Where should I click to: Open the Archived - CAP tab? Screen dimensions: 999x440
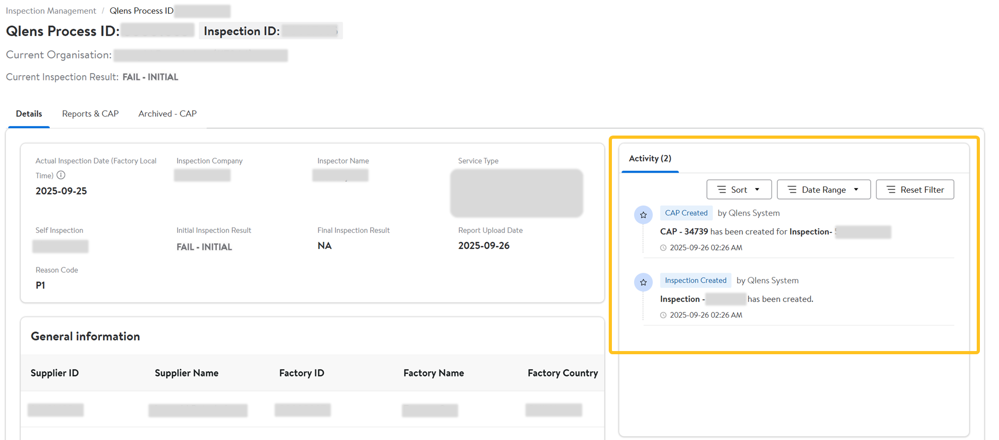(x=168, y=114)
